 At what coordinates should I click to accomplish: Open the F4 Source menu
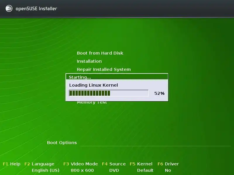click(114, 164)
